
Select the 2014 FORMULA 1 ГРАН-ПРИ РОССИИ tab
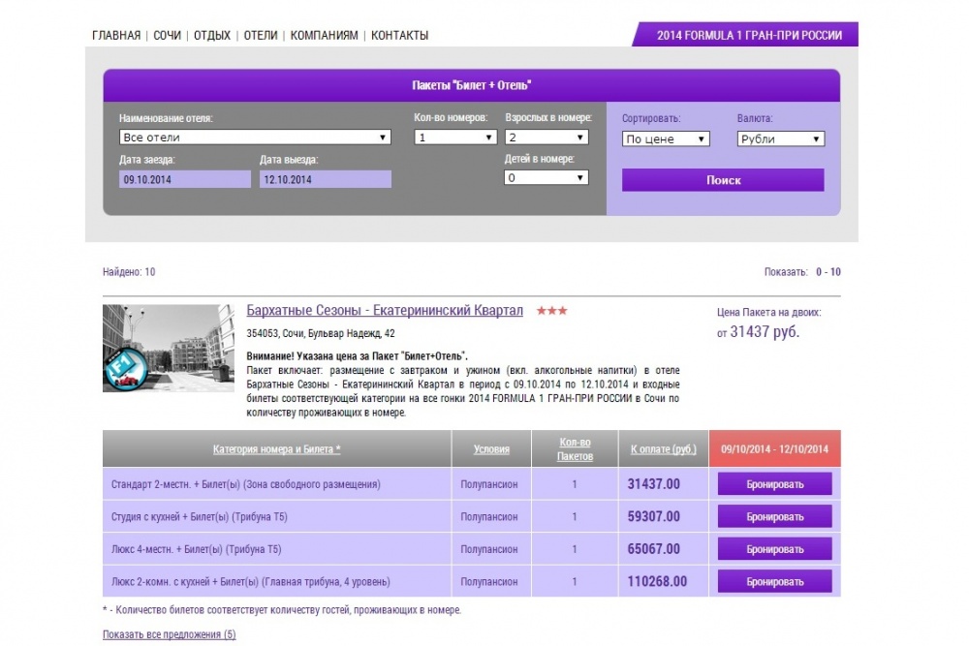[745, 35]
